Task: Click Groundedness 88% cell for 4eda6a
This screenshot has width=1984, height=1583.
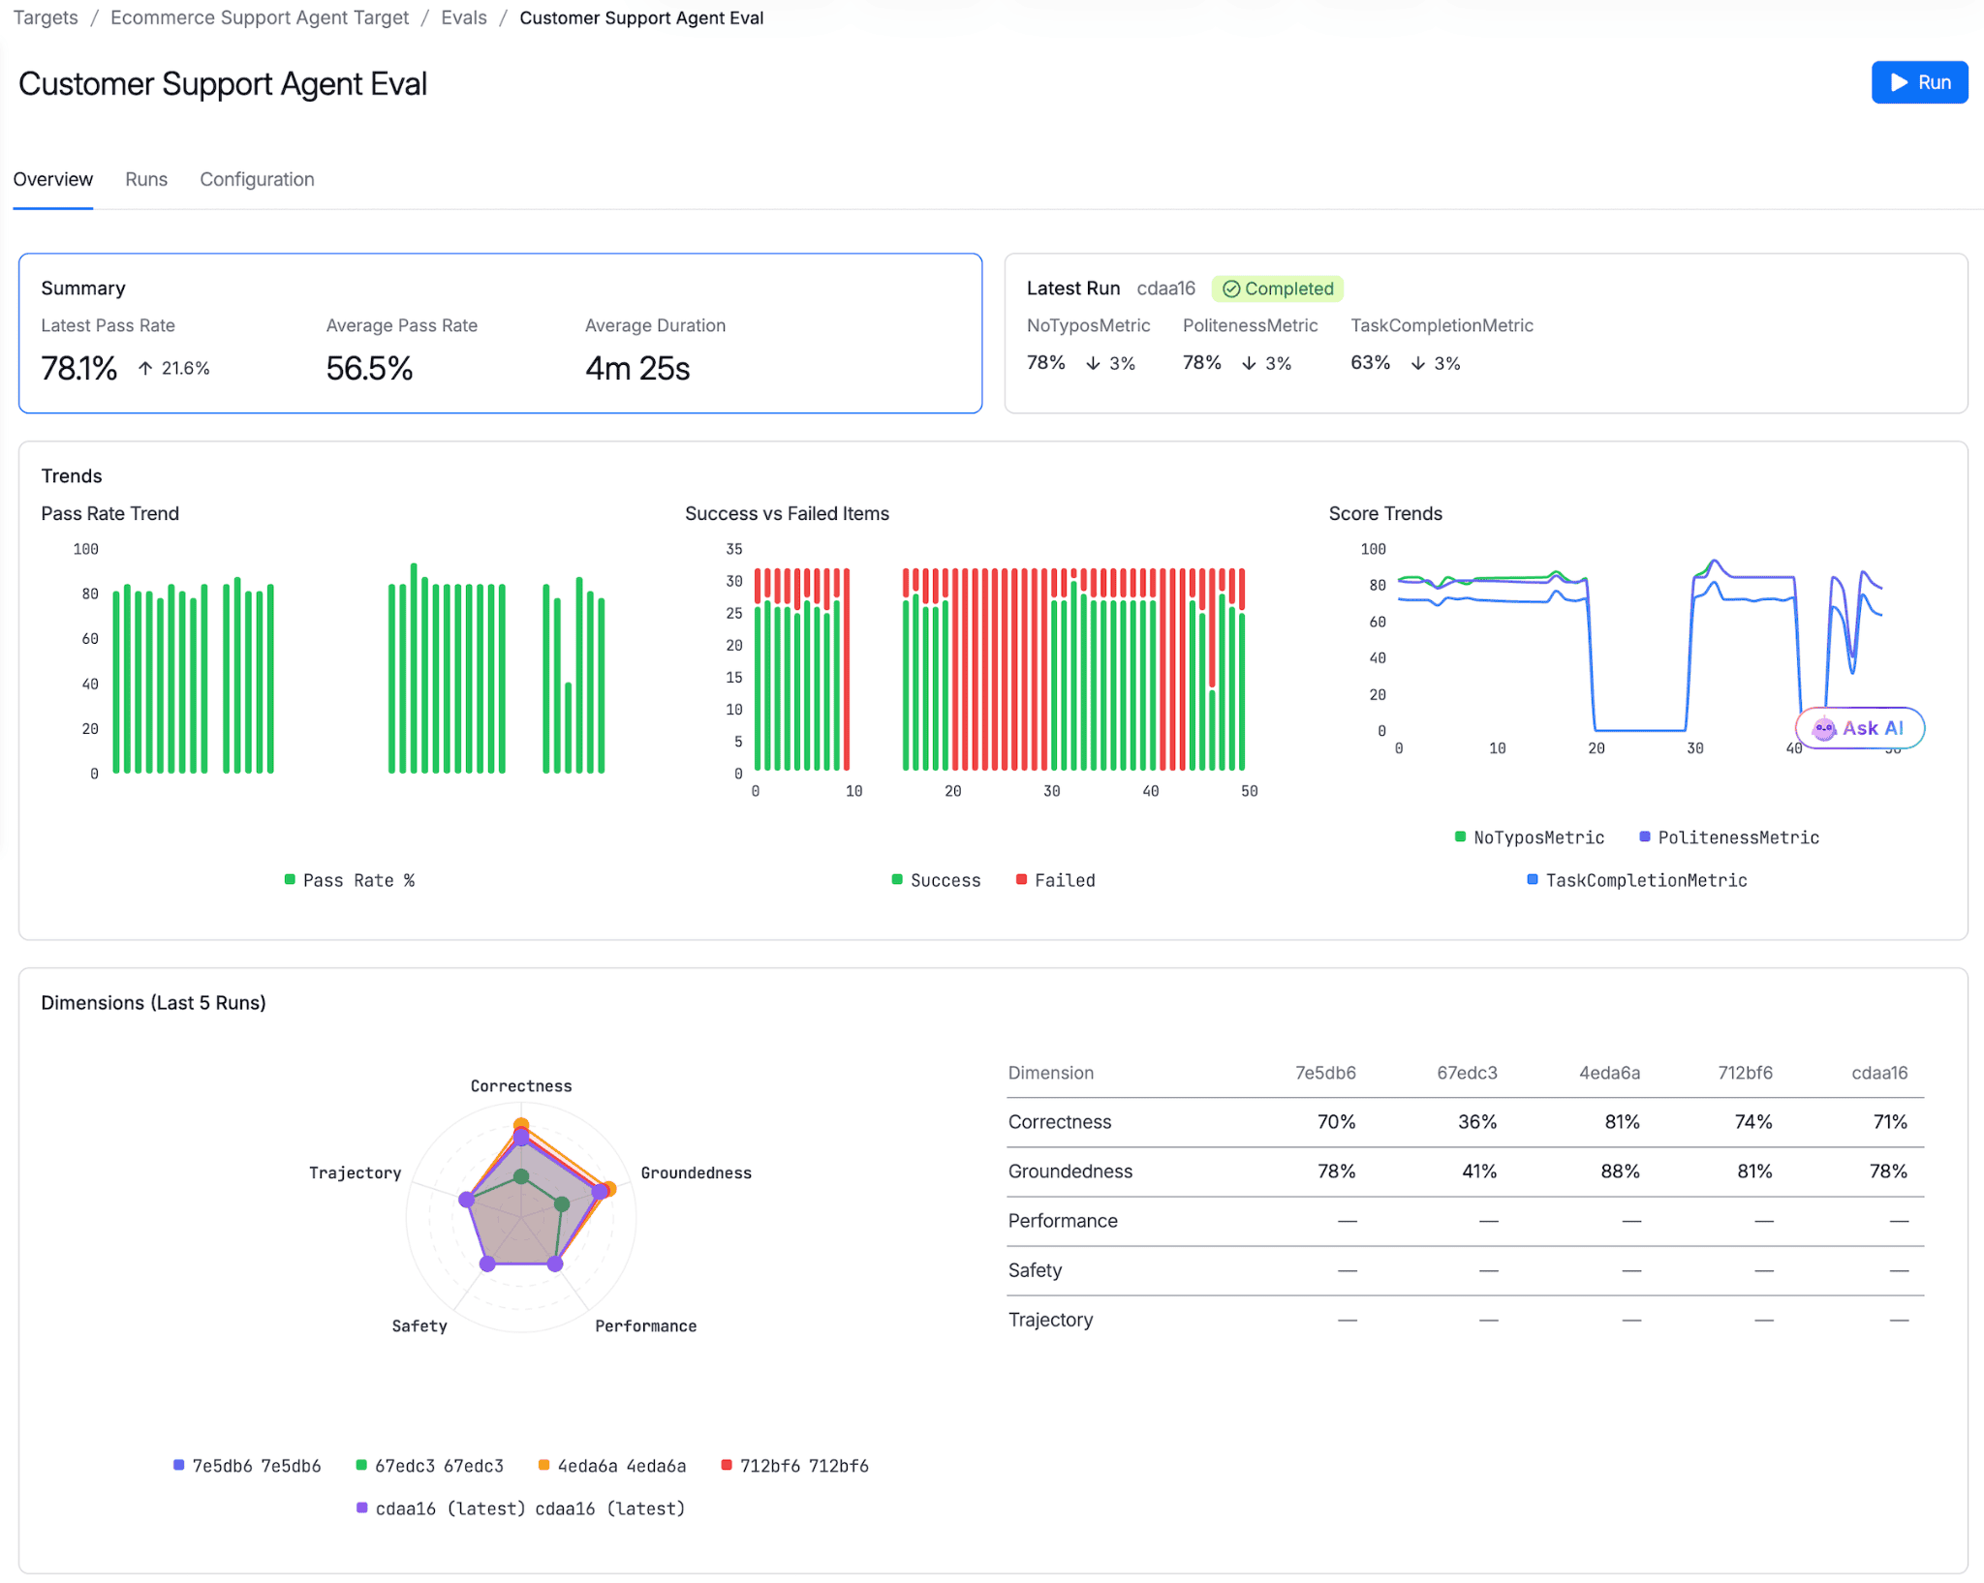Action: [x=1620, y=1172]
